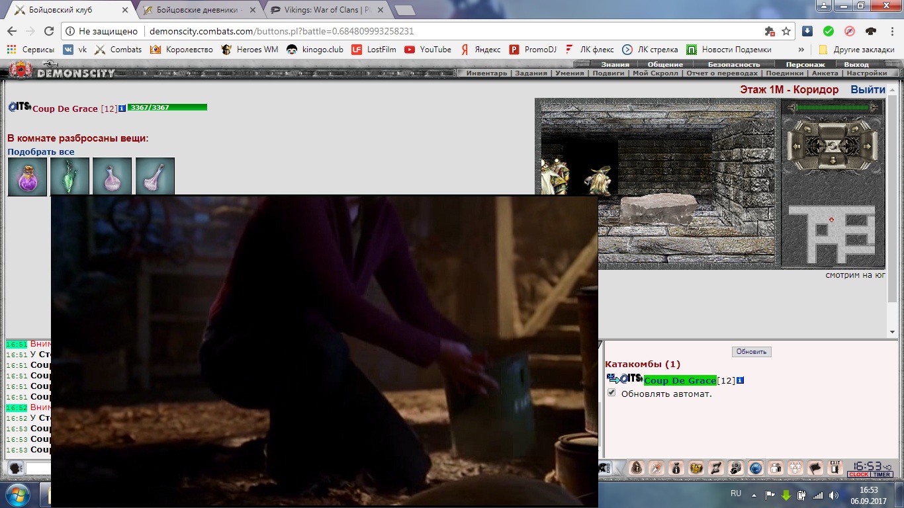Click the chat smiley icon left of input

tap(15, 468)
